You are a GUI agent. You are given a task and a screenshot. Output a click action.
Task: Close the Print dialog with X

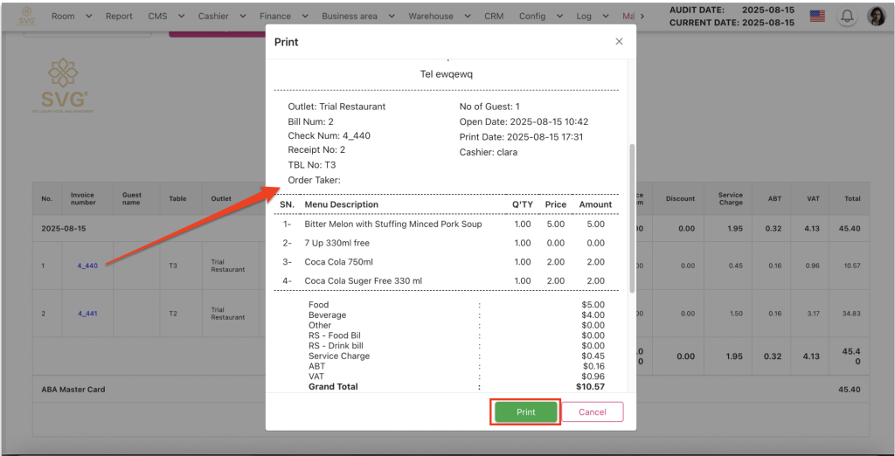(x=619, y=42)
